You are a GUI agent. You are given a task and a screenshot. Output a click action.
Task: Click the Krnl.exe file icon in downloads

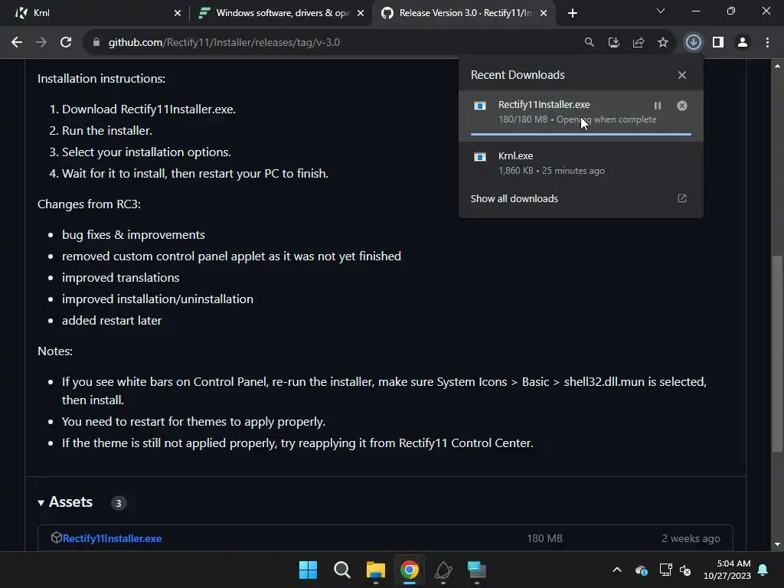[480, 157]
